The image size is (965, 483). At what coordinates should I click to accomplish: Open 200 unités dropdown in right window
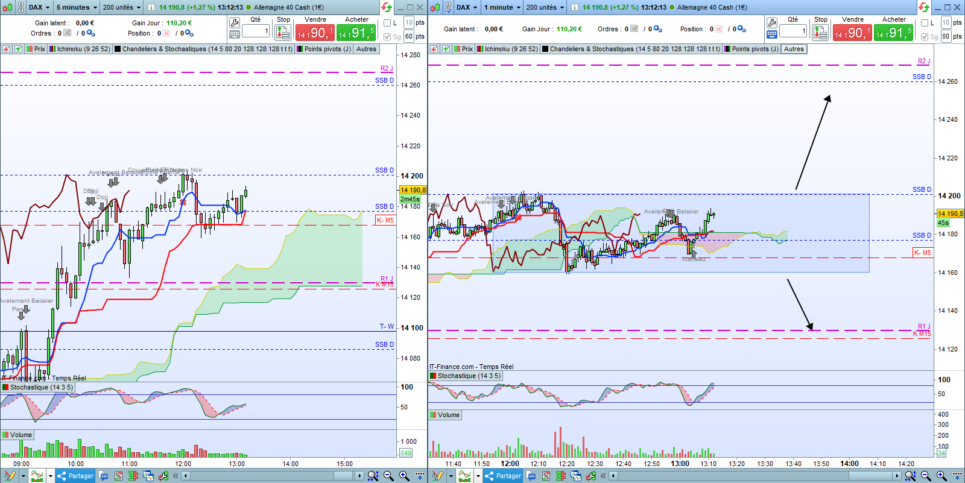point(545,7)
